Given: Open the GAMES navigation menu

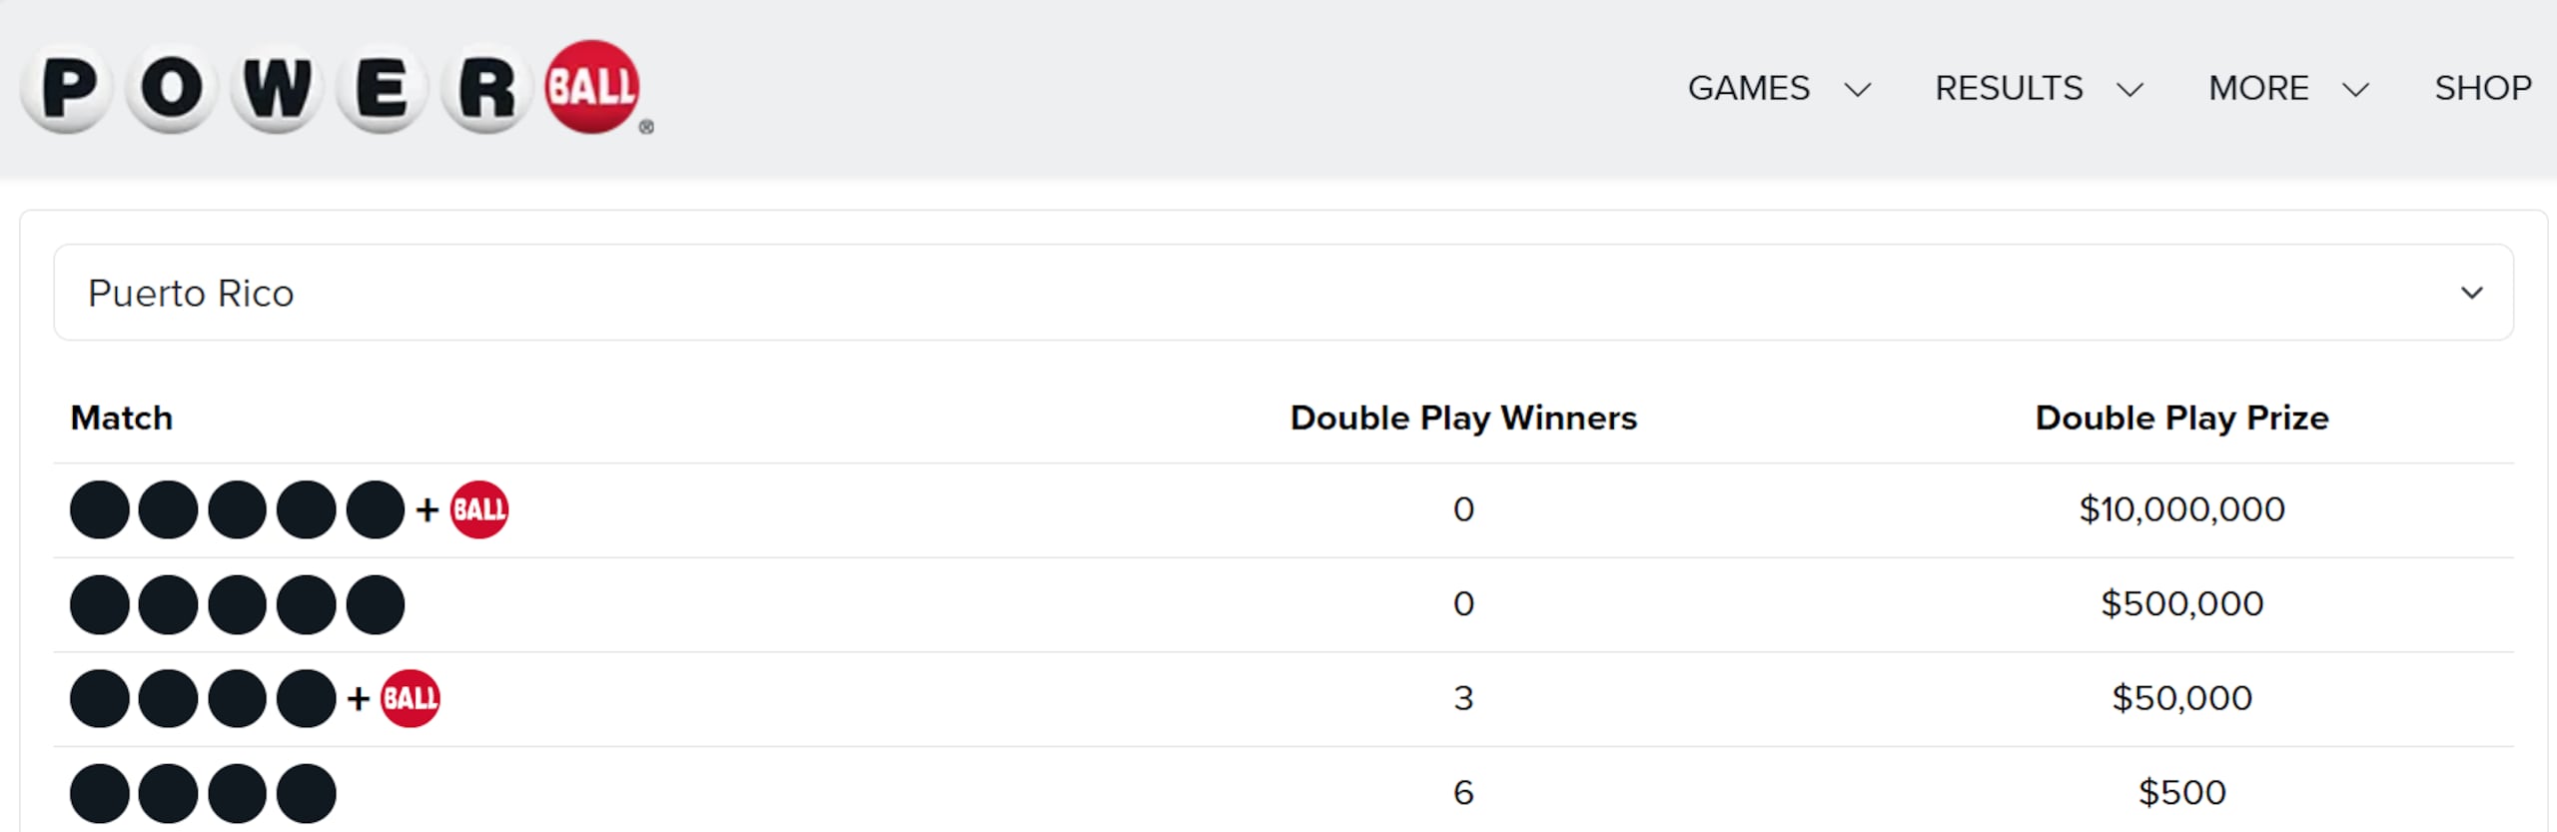Looking at the screenshot, I should (x=1749, y=88).
